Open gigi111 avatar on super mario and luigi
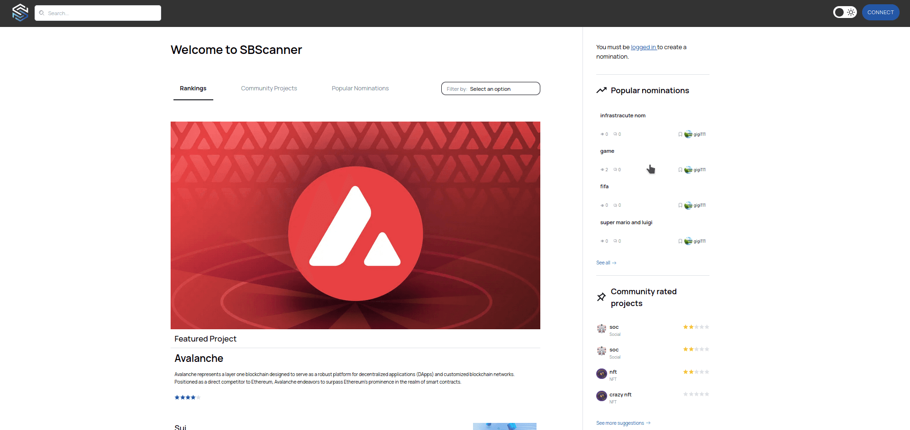Image resolution: width=910 pixels, height=430 pixels. [688, 241]
